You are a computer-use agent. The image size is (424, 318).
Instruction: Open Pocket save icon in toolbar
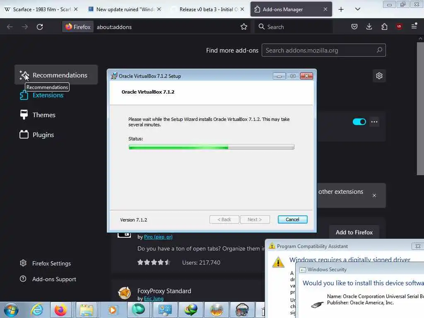tap(354, 26)
